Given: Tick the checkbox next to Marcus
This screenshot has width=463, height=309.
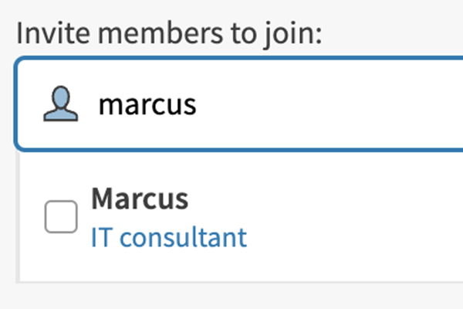Looking at the screenshot, I should point(61,216).
